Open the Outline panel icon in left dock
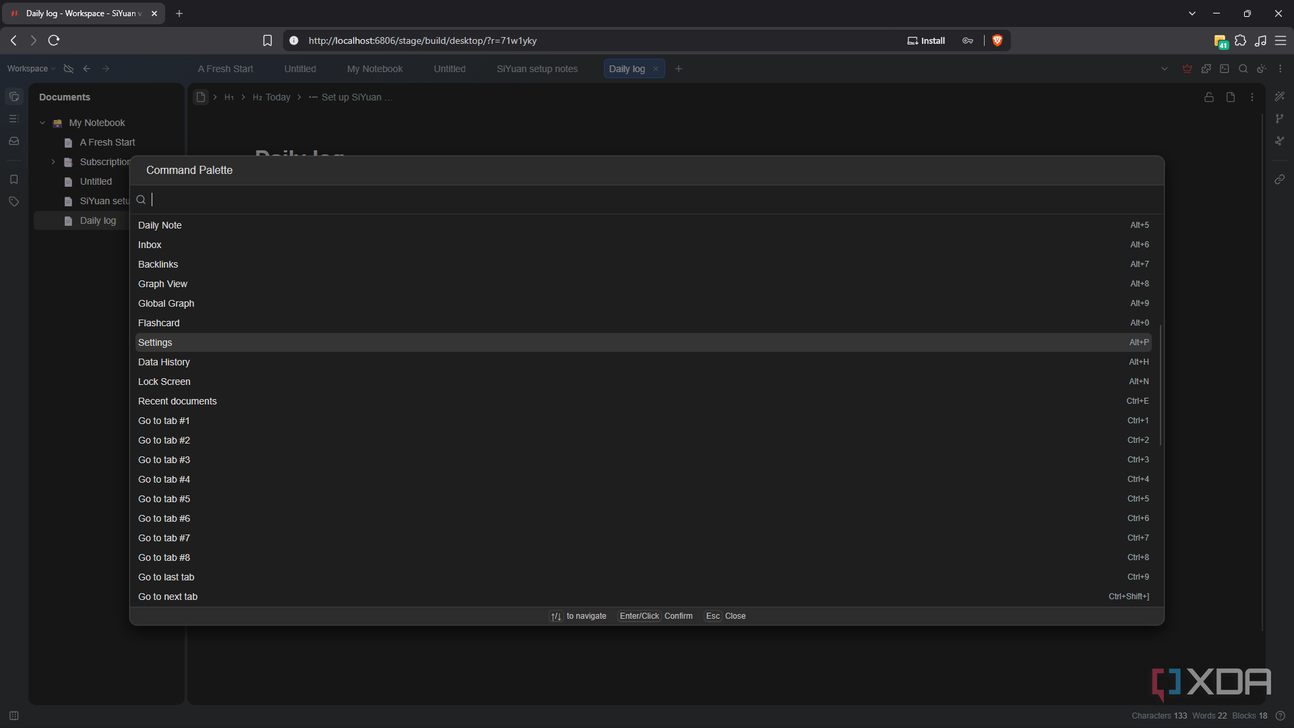This screenshot has width=1294, height=728. click(13, 119)
